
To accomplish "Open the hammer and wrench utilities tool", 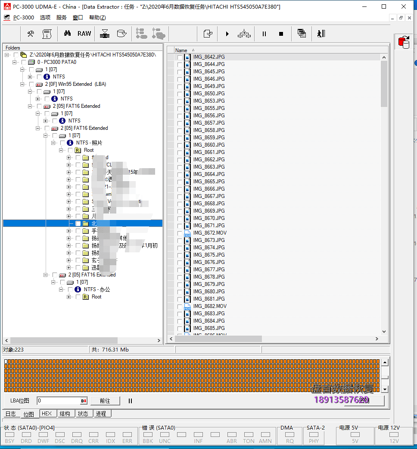I will (31, 34).
